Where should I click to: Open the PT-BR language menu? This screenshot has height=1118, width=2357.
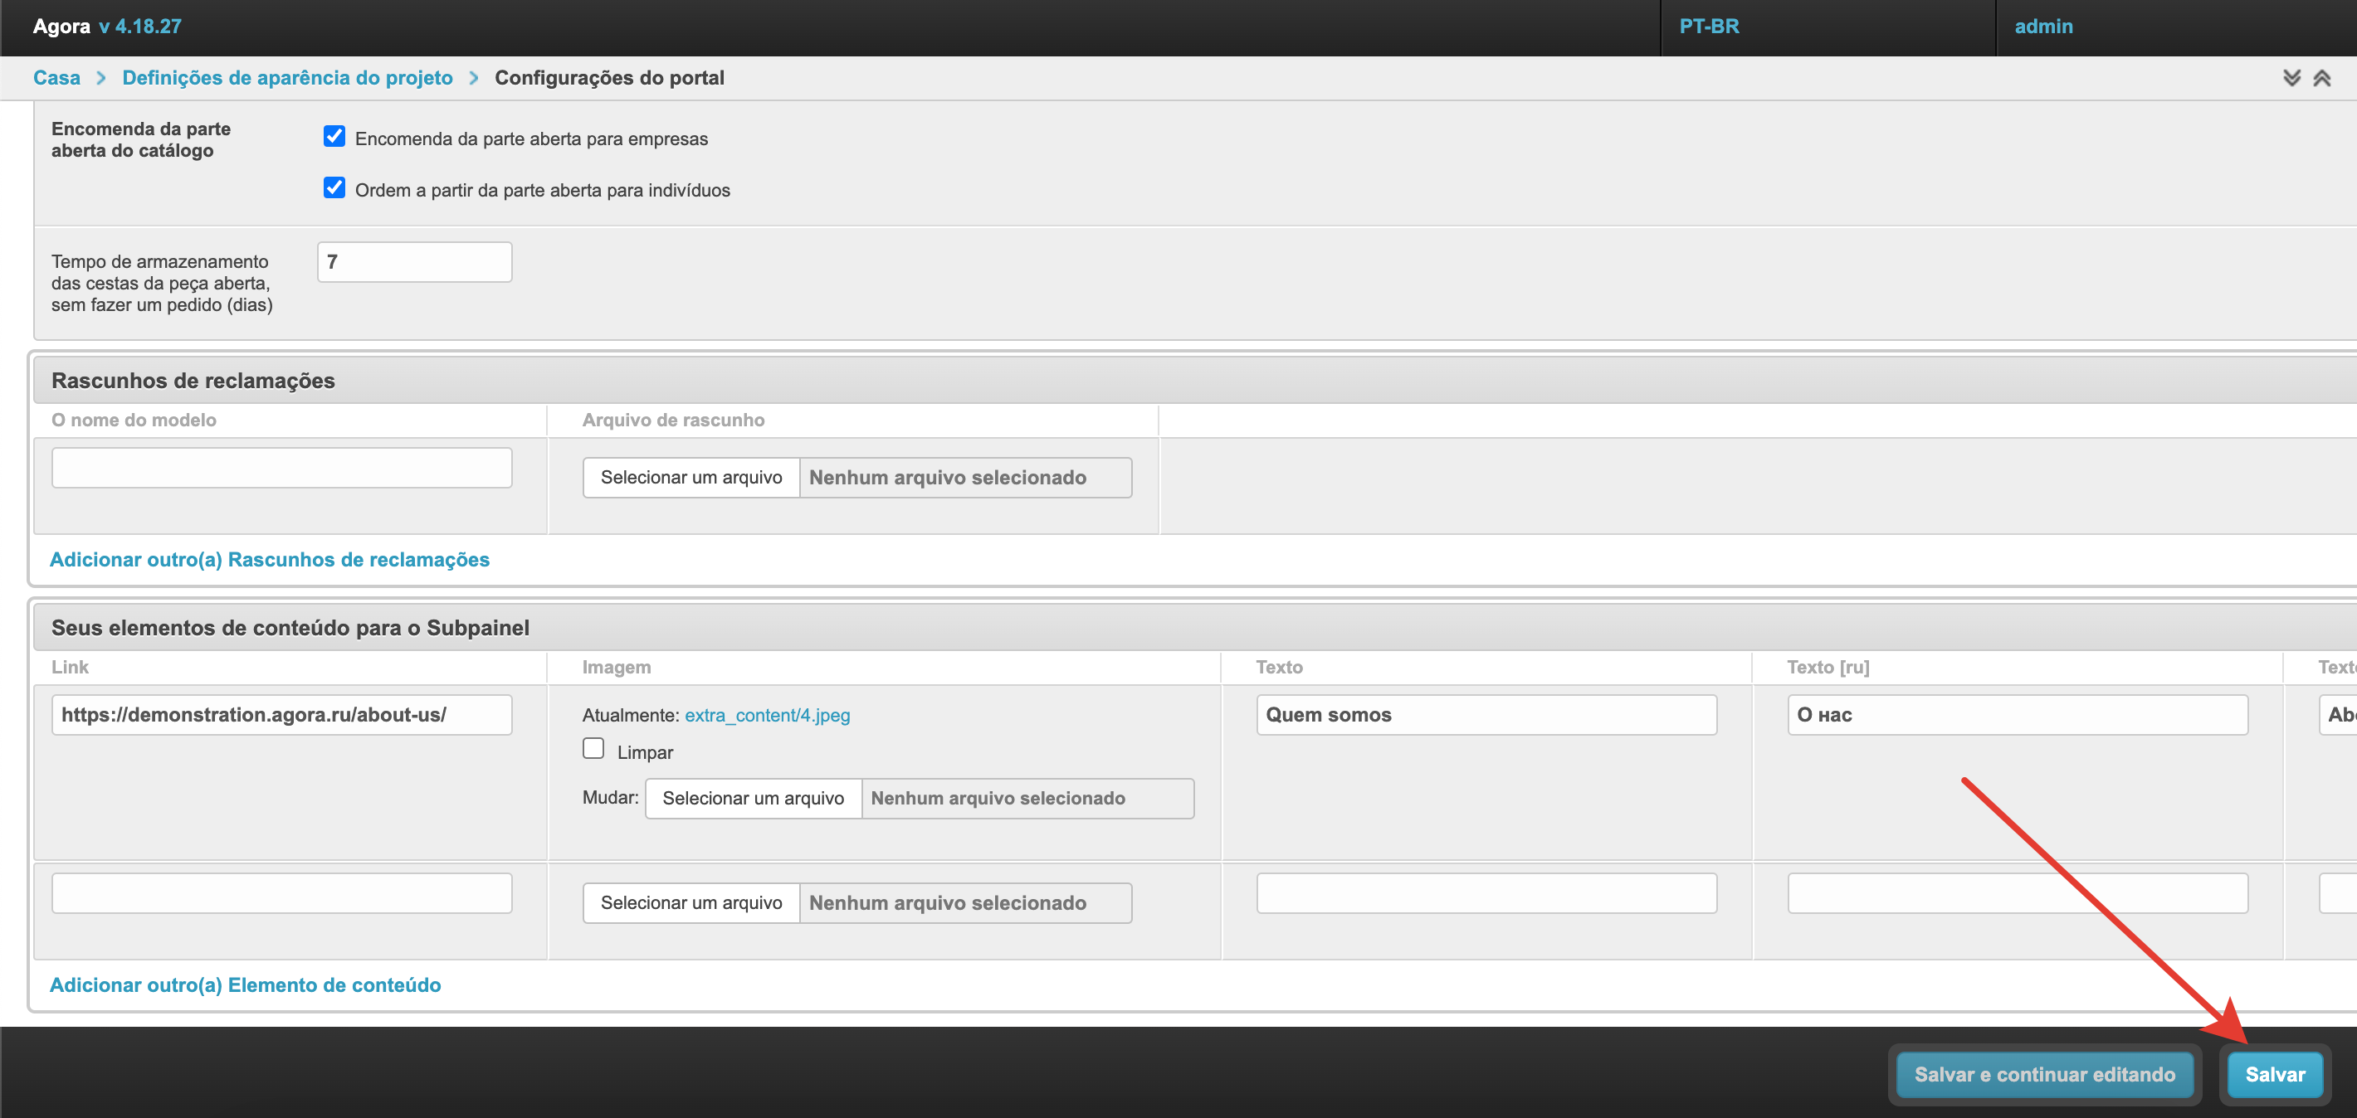pos(1708,27)
